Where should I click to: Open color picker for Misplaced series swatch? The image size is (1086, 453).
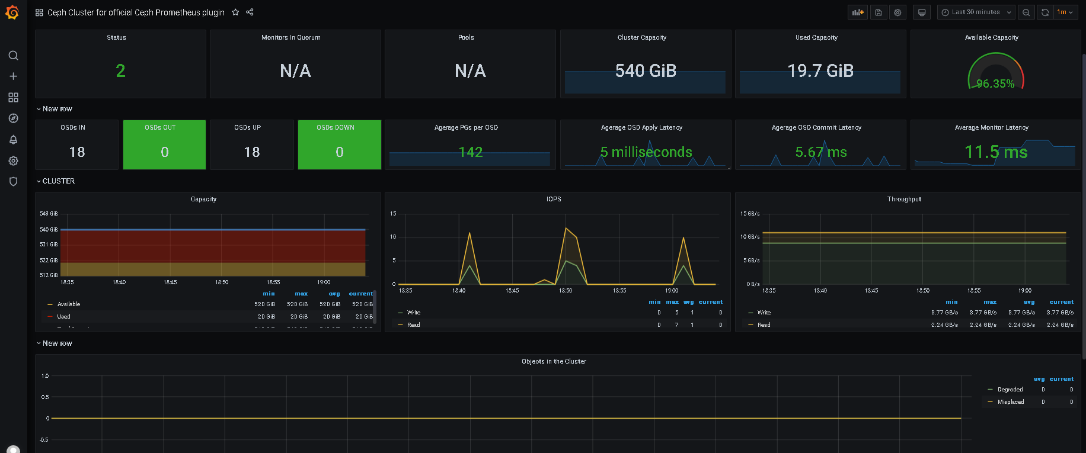tap(990, 402)
